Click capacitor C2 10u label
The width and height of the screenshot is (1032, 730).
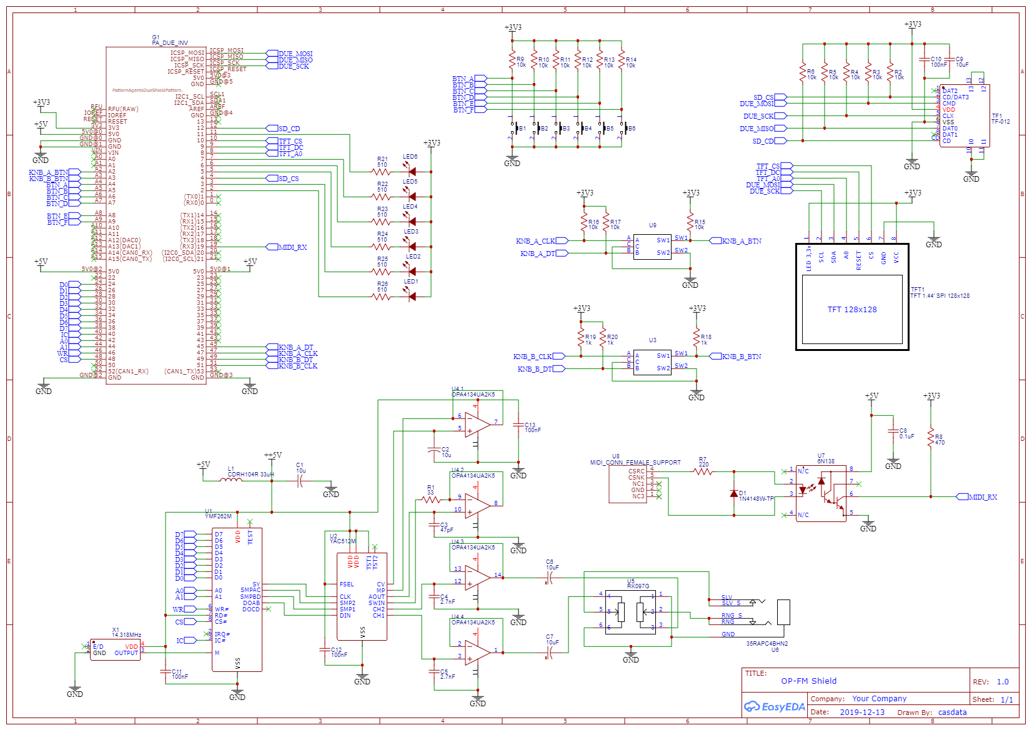(446, 452)
